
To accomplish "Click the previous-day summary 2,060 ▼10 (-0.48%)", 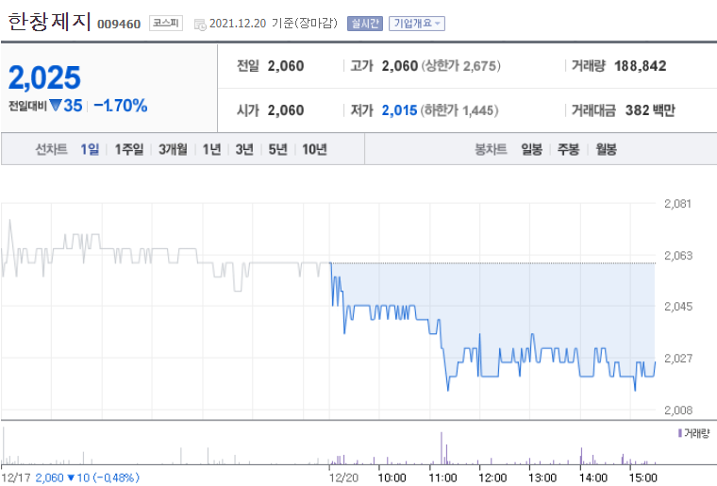I will (x=87, y=478).
